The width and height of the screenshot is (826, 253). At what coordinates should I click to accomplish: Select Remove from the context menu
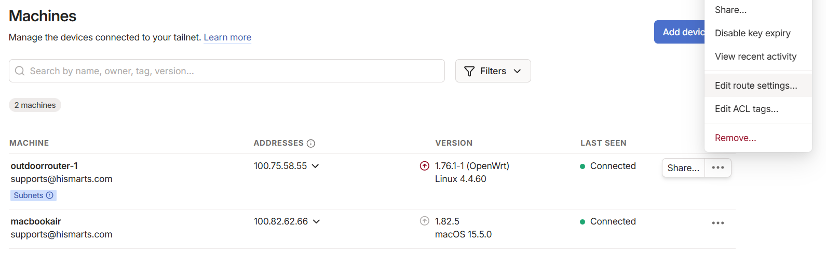click(735, 138)
